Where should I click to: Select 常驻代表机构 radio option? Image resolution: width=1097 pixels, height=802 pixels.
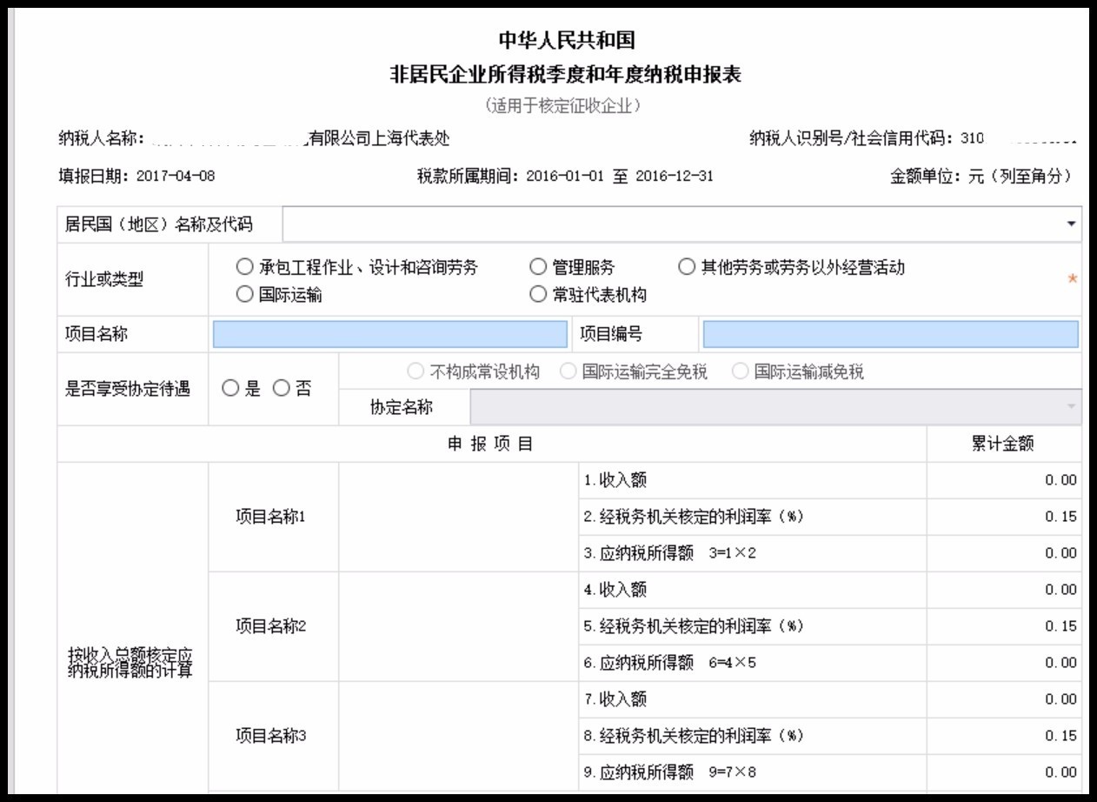(x=538, y=295)
